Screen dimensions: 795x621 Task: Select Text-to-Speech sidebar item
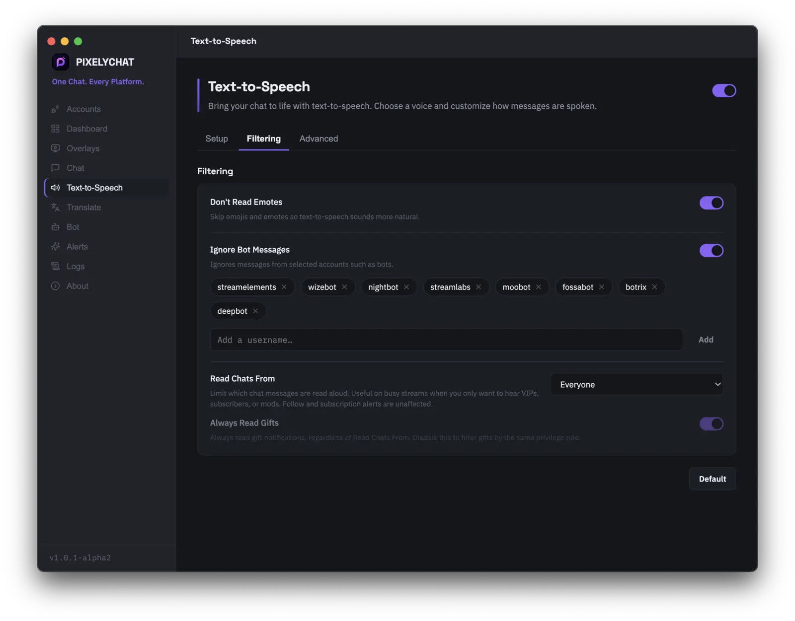[x=107, y=188]
